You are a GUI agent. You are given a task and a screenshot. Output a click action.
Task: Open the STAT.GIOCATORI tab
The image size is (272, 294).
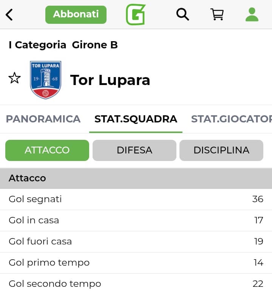click(231, 119)
